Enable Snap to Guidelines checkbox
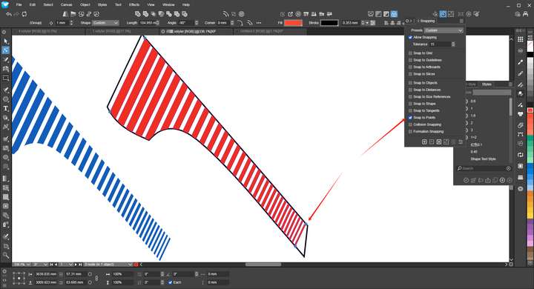Viewport: 534px width, 289px height. coord(410,60)
